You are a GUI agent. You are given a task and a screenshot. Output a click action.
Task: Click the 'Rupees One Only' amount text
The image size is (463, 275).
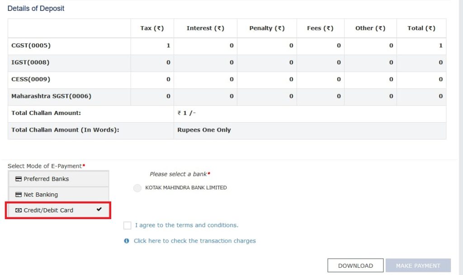tap(204, 130)
